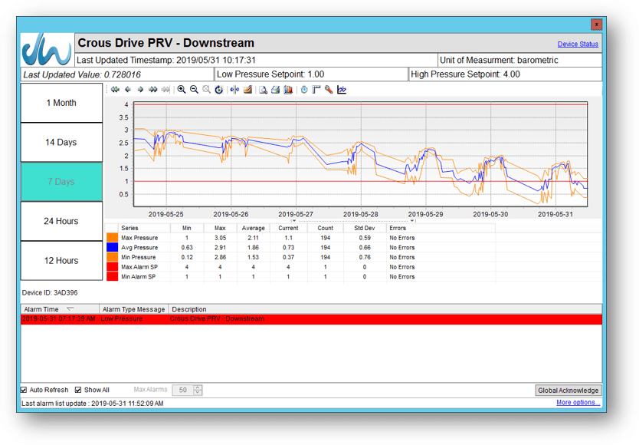
Task: Click the Unit of Measurment: barometric field
Action: (x=520, y=60)
